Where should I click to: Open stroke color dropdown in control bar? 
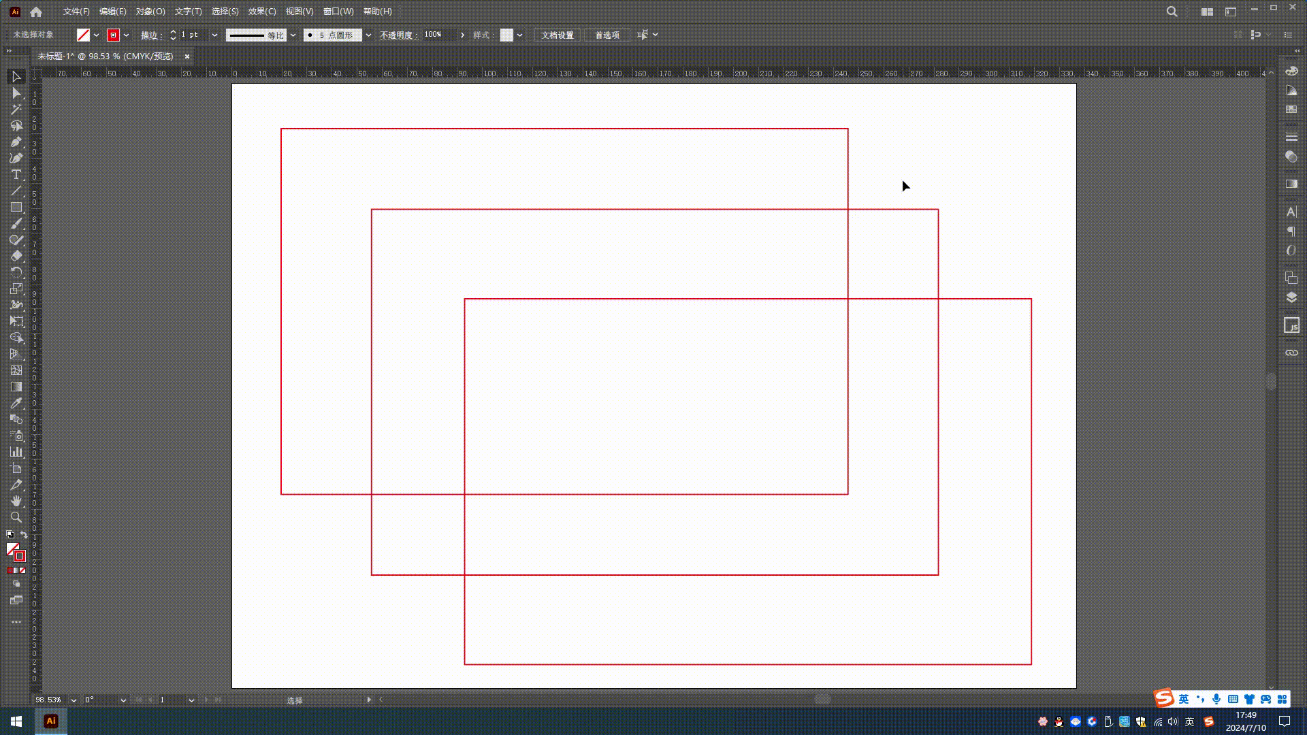pyautogui.click(x=127, y=35)
